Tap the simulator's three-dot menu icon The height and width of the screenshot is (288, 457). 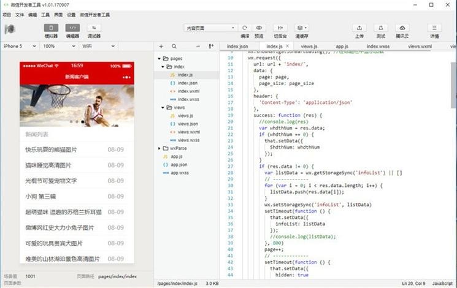click(x=126, y=77)
